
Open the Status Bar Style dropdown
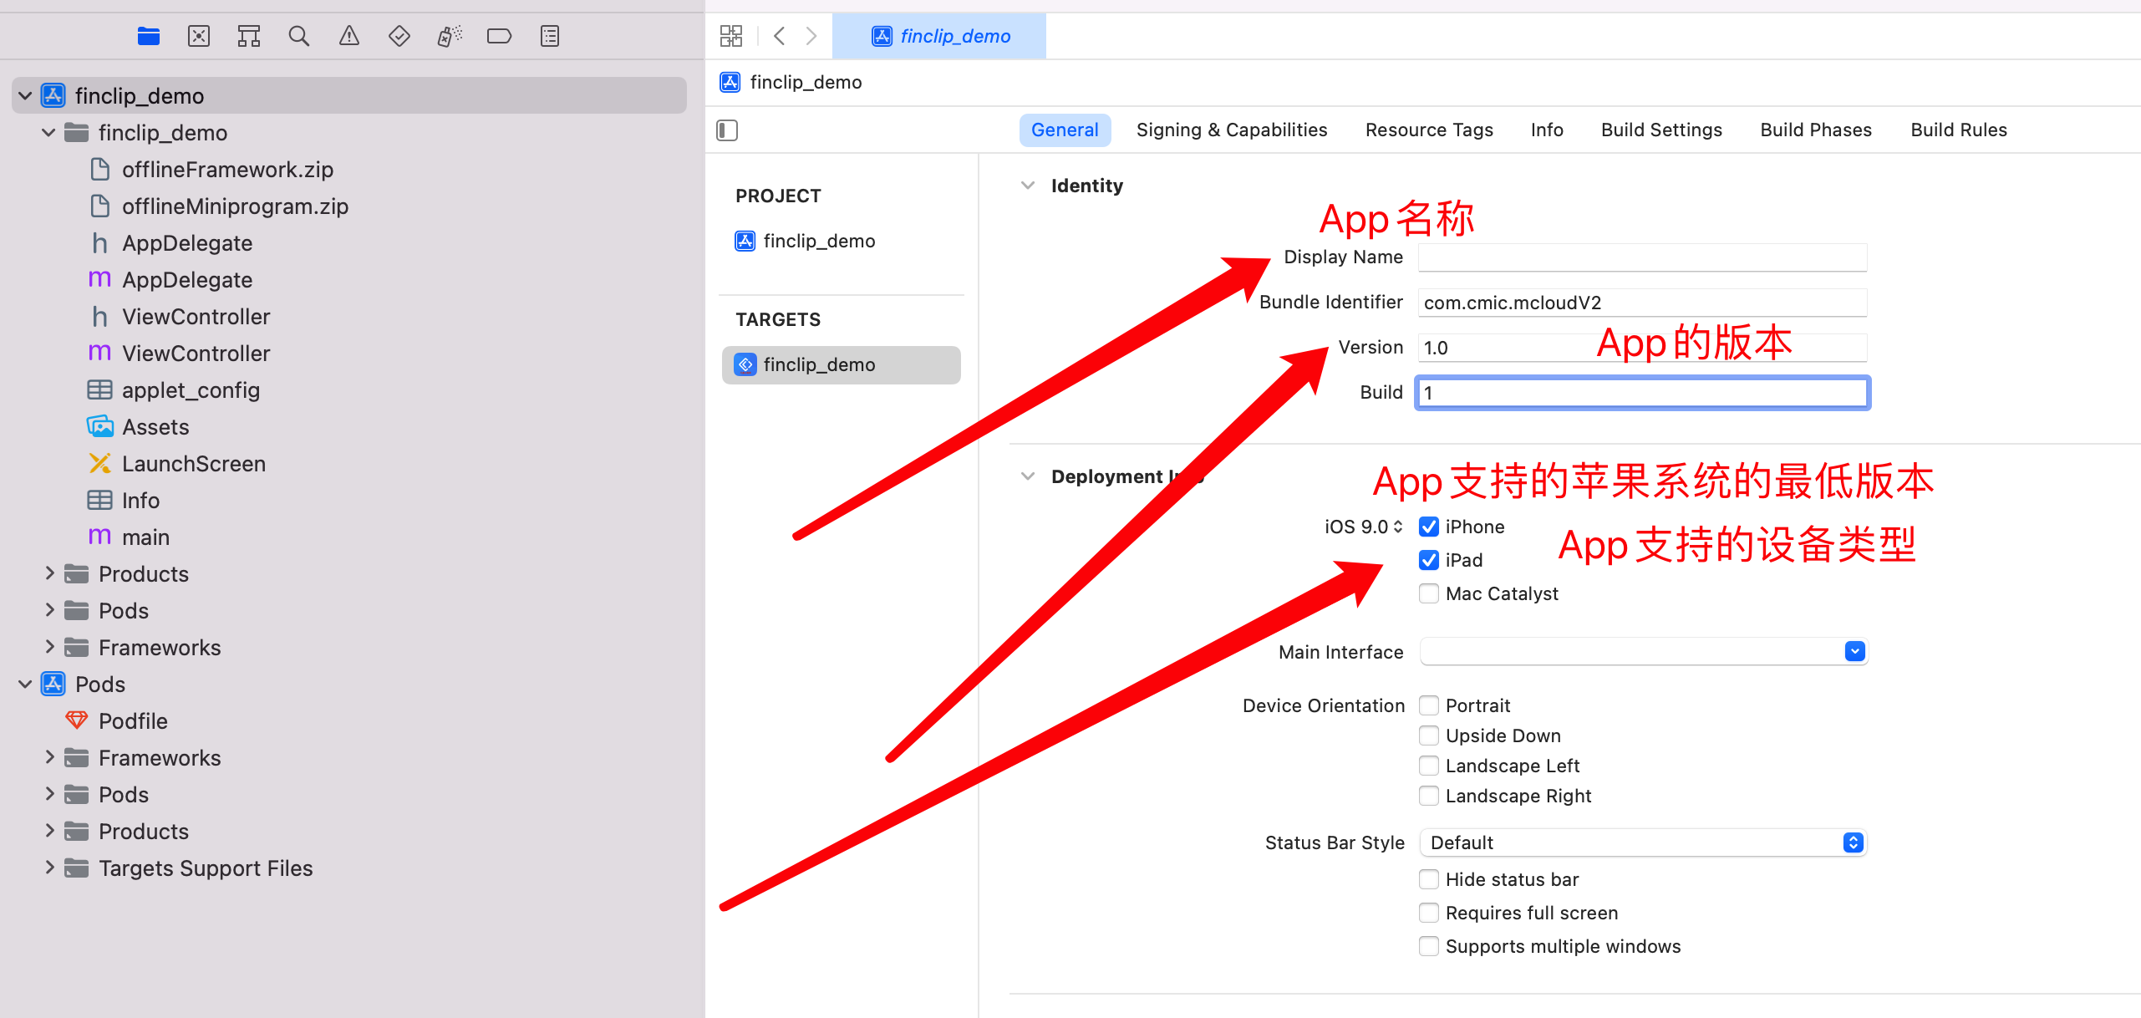point(1642,842)
